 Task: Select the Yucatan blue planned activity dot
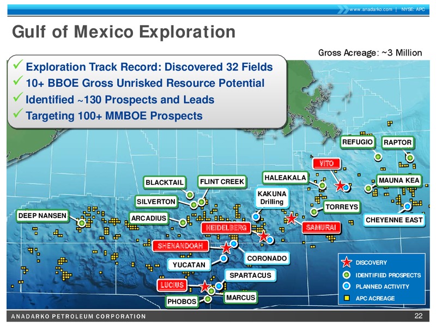pyautogui.click(x=223, y=258)
